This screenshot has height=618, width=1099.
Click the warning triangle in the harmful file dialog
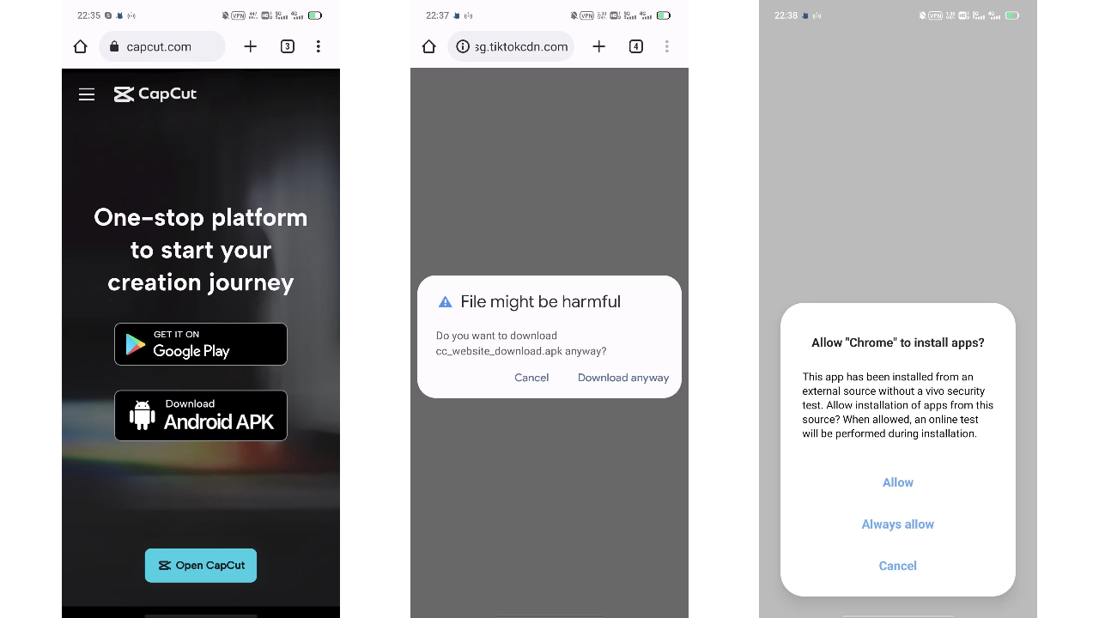(446, 301)
